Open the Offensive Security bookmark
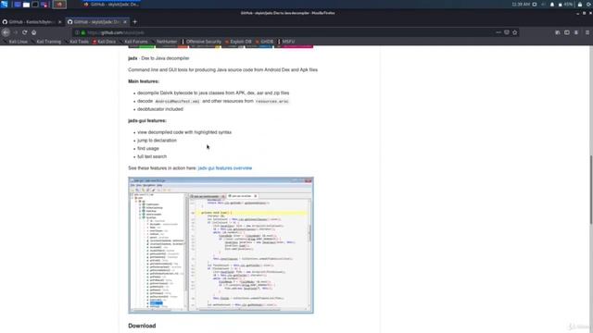The height and width of the screenshot is (333, 593). click(202, 42)
